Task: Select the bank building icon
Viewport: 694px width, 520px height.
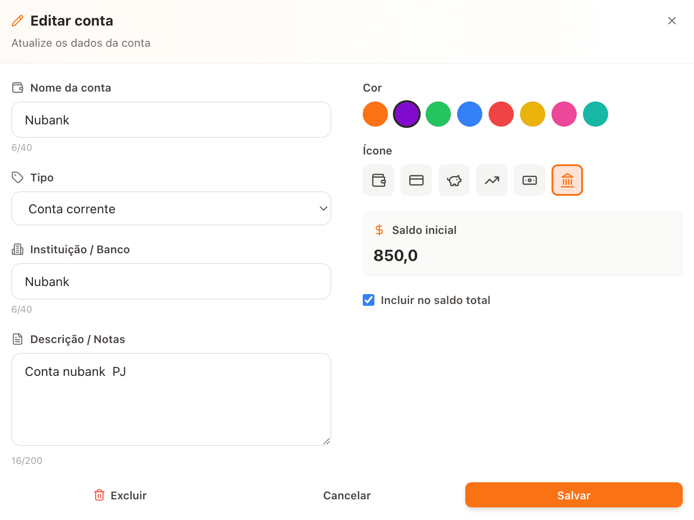Action: tap(567, 181)
